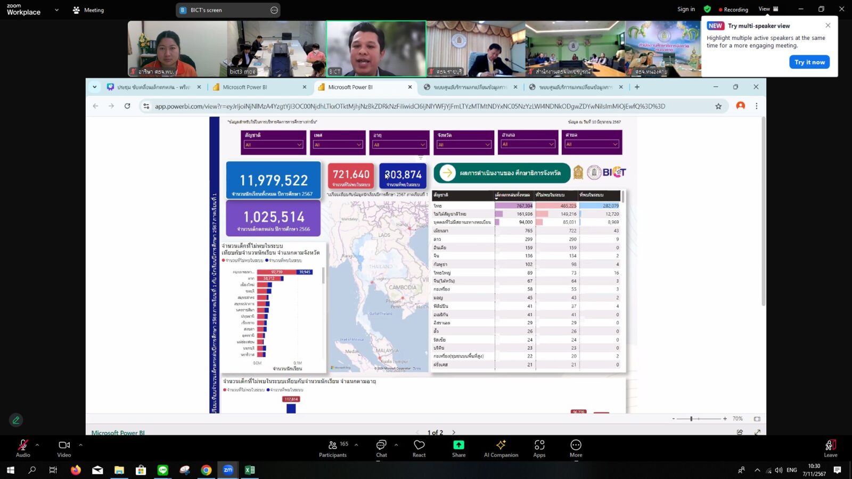Start Video in Zoom toolbar
852x479 pixels.
coord(64,448)
